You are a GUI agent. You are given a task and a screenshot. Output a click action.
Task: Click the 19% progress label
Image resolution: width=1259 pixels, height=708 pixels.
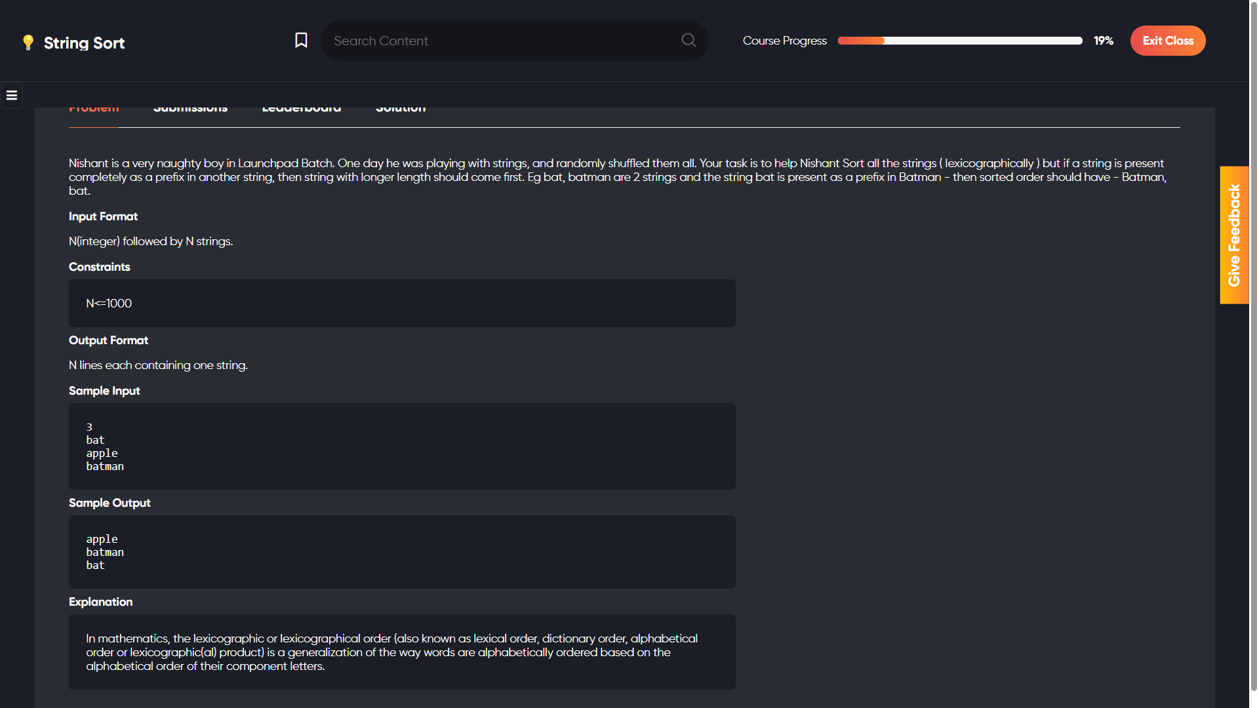point(1103,41)
